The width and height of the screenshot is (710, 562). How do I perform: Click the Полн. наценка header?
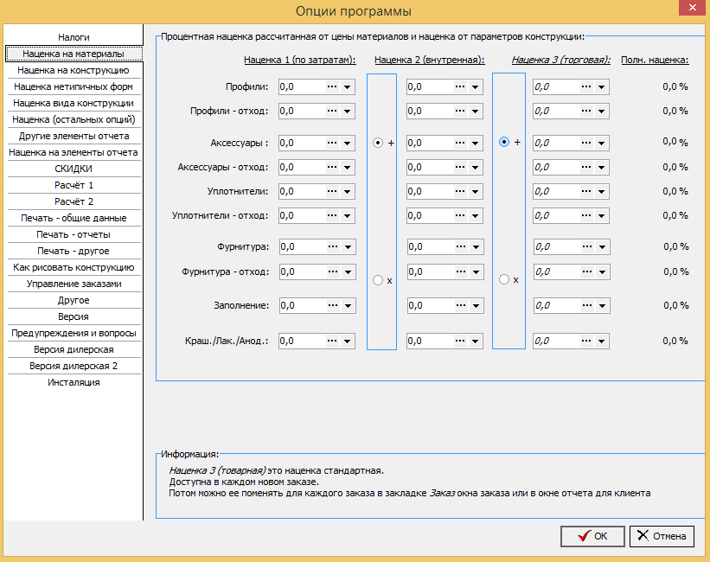click(655, 60)
